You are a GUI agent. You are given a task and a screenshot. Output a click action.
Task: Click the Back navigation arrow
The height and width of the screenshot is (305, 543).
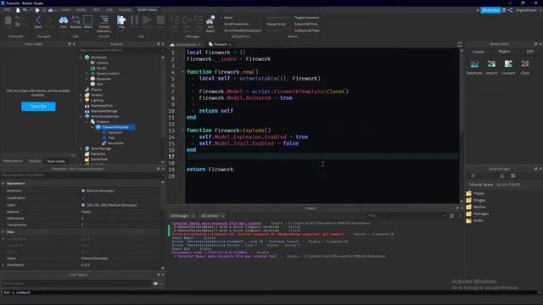(x=38, y=20)
